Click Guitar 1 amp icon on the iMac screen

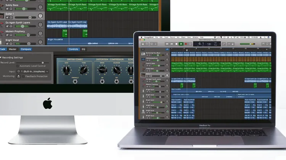click(x=2, y=16)
